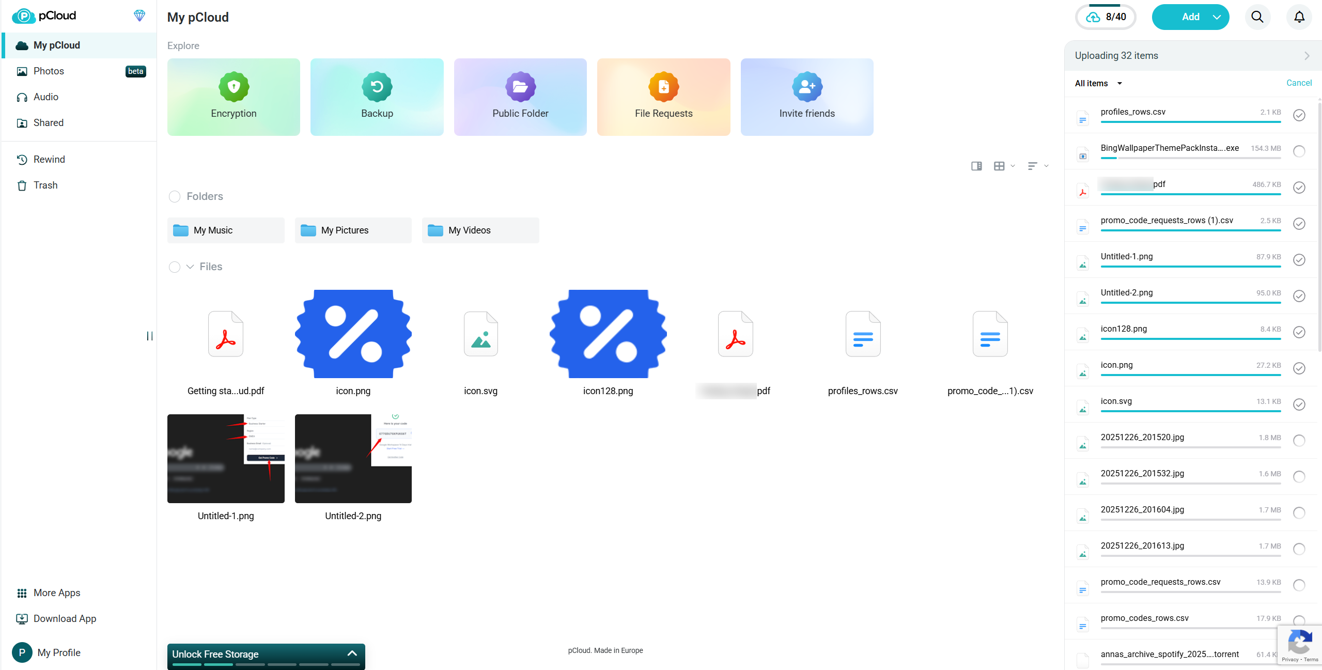Viewport: 1322px width, 670px height.
Task: Mark the profiles_rows.csv upload checkmark circle
Action: pyautogui.click(x=1299, y=115)
